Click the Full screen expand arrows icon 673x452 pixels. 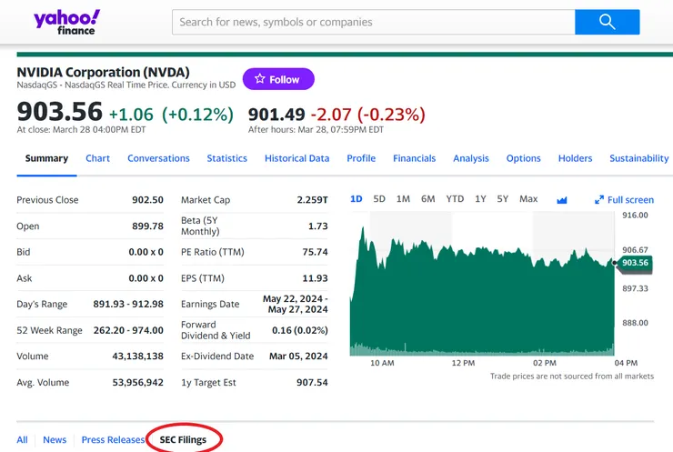[599, 199]
